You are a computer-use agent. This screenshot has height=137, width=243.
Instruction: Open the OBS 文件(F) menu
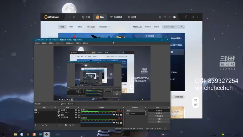tap(37, 43)
